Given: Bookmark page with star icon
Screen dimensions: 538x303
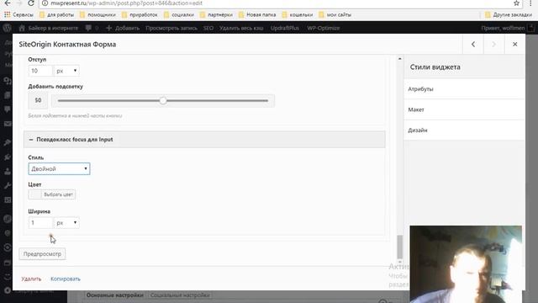Looking at the screenshot, I should coord(516,3).
